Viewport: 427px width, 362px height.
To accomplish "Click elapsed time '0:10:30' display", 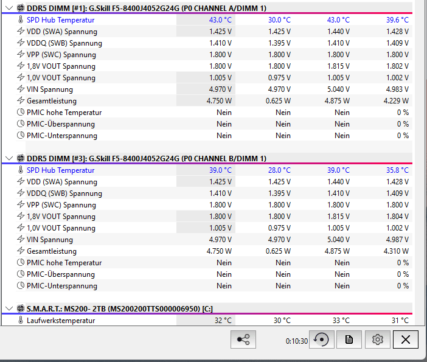I will [297, 341].
